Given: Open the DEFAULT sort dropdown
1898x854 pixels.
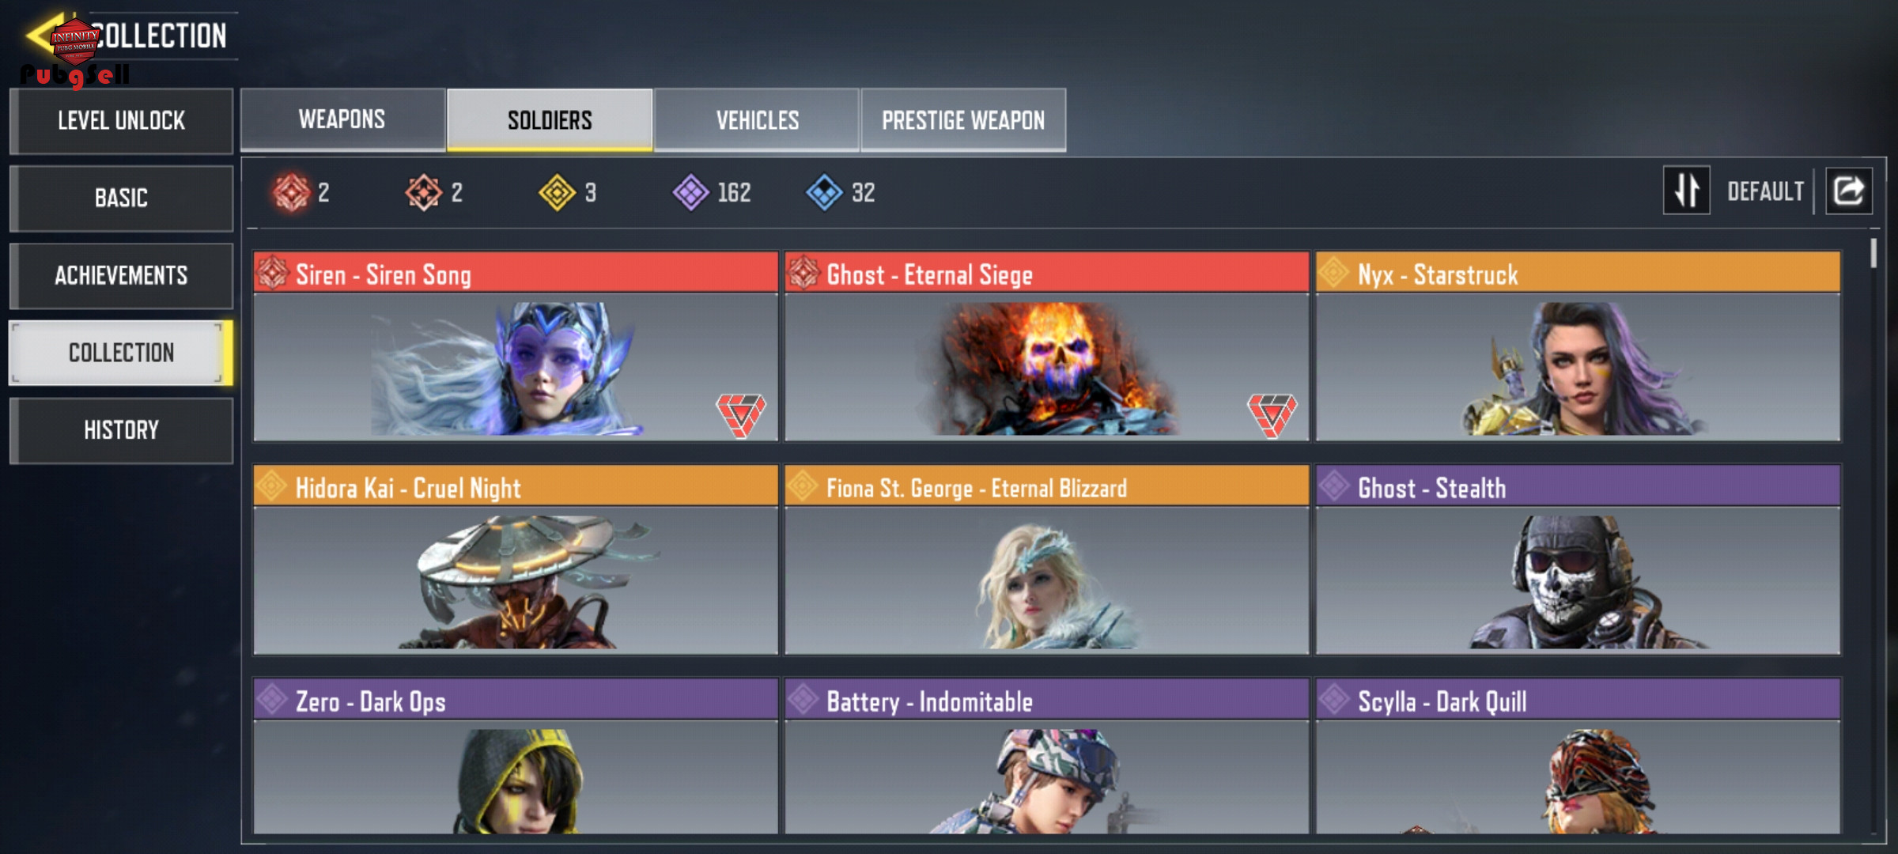Looking at the screenshot, I should click(x=1765, y=191).
